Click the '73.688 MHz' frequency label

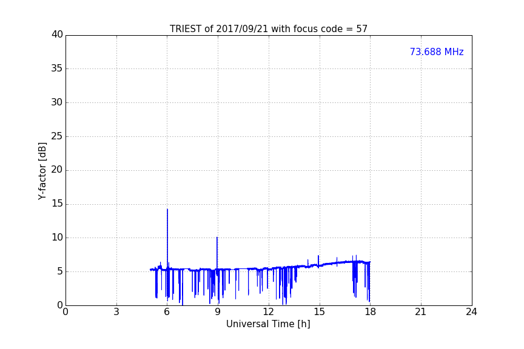437,52
